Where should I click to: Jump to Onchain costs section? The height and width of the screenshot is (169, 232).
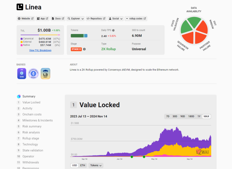(32, 114)
